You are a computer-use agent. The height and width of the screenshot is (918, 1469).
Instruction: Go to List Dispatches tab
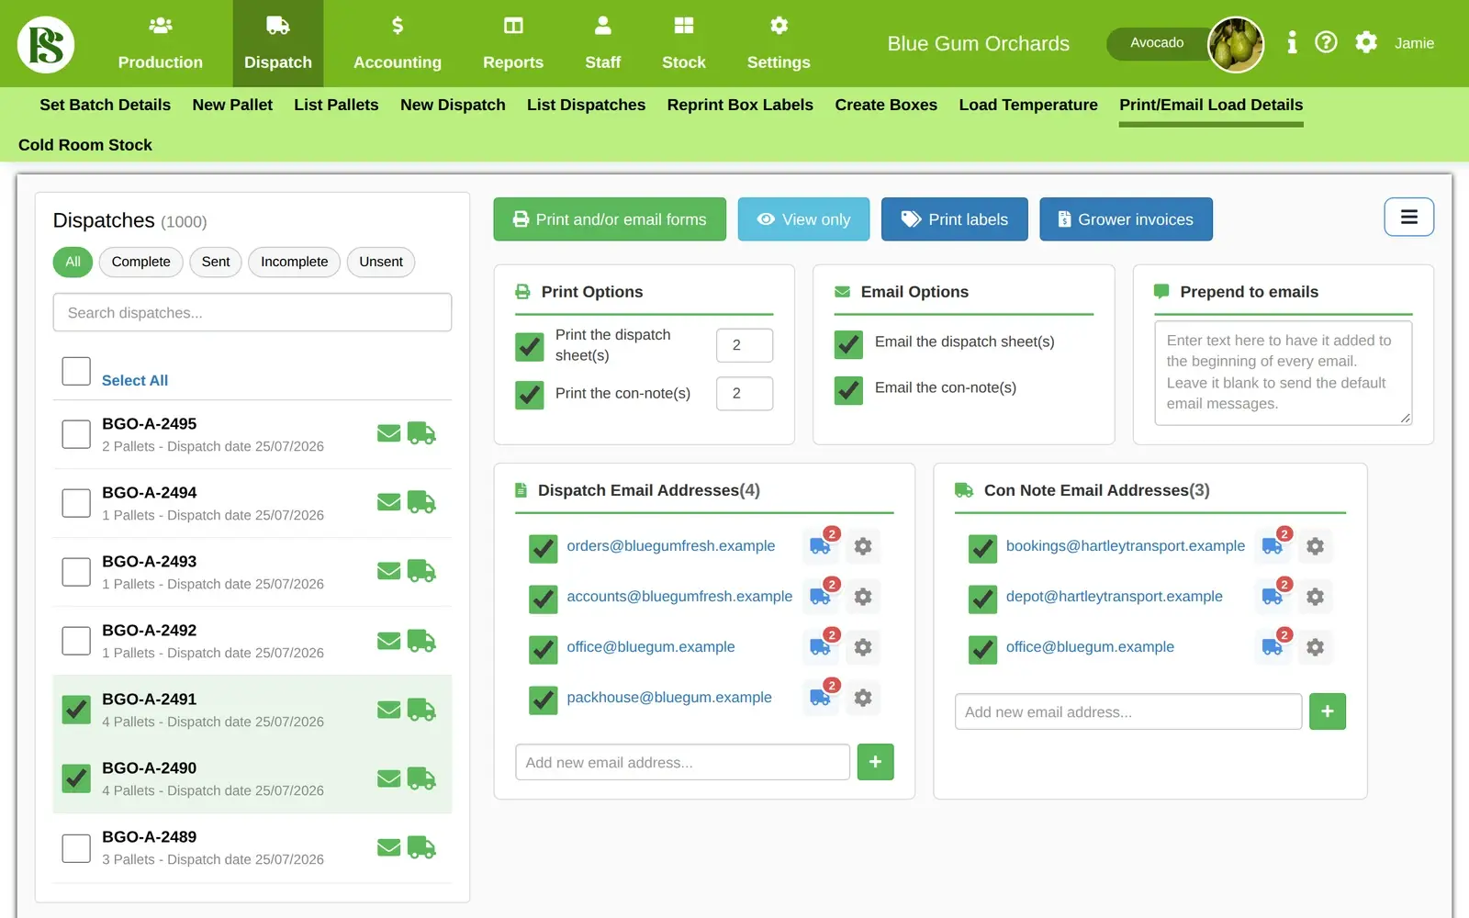coord(586,105)
